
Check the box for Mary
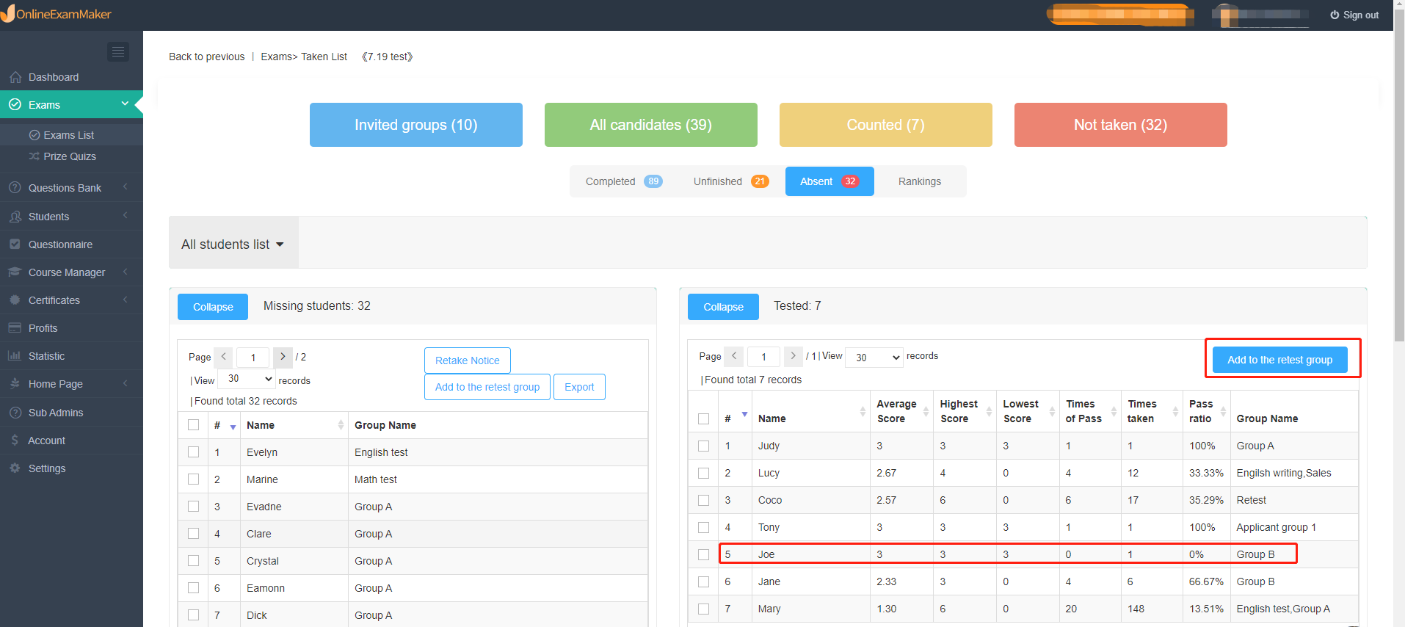[x=704, y=609]
